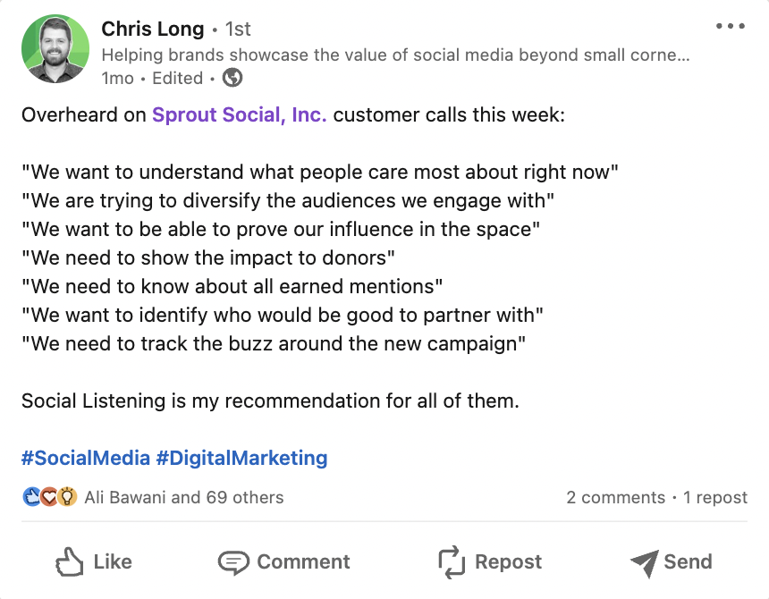Click the blue thumbs-up reaction icon
The height and width of the screenshot is (599, 769).
point(31,497)
